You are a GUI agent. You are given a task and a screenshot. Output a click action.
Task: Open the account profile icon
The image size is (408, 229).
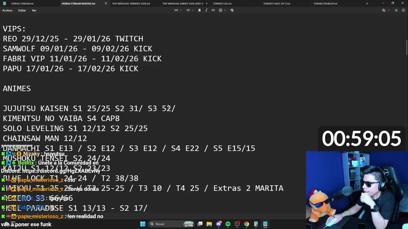(x=396, y=10)
